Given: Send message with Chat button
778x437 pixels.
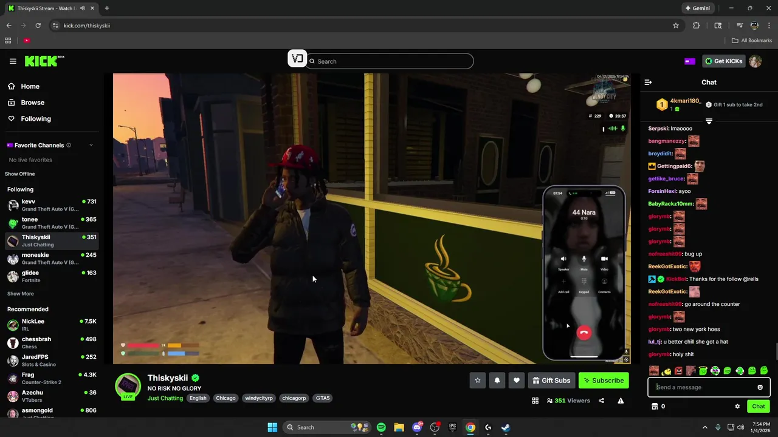Looking at the screenshot, I should [759, 407].
